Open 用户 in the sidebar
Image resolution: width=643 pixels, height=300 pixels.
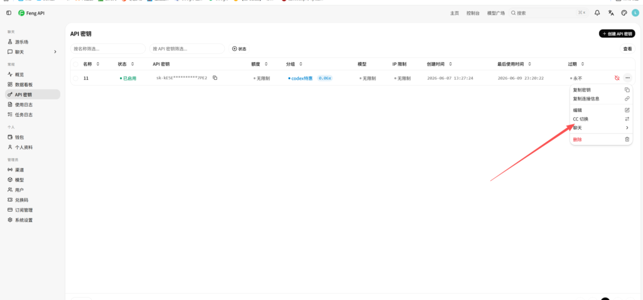pos(33,190)
